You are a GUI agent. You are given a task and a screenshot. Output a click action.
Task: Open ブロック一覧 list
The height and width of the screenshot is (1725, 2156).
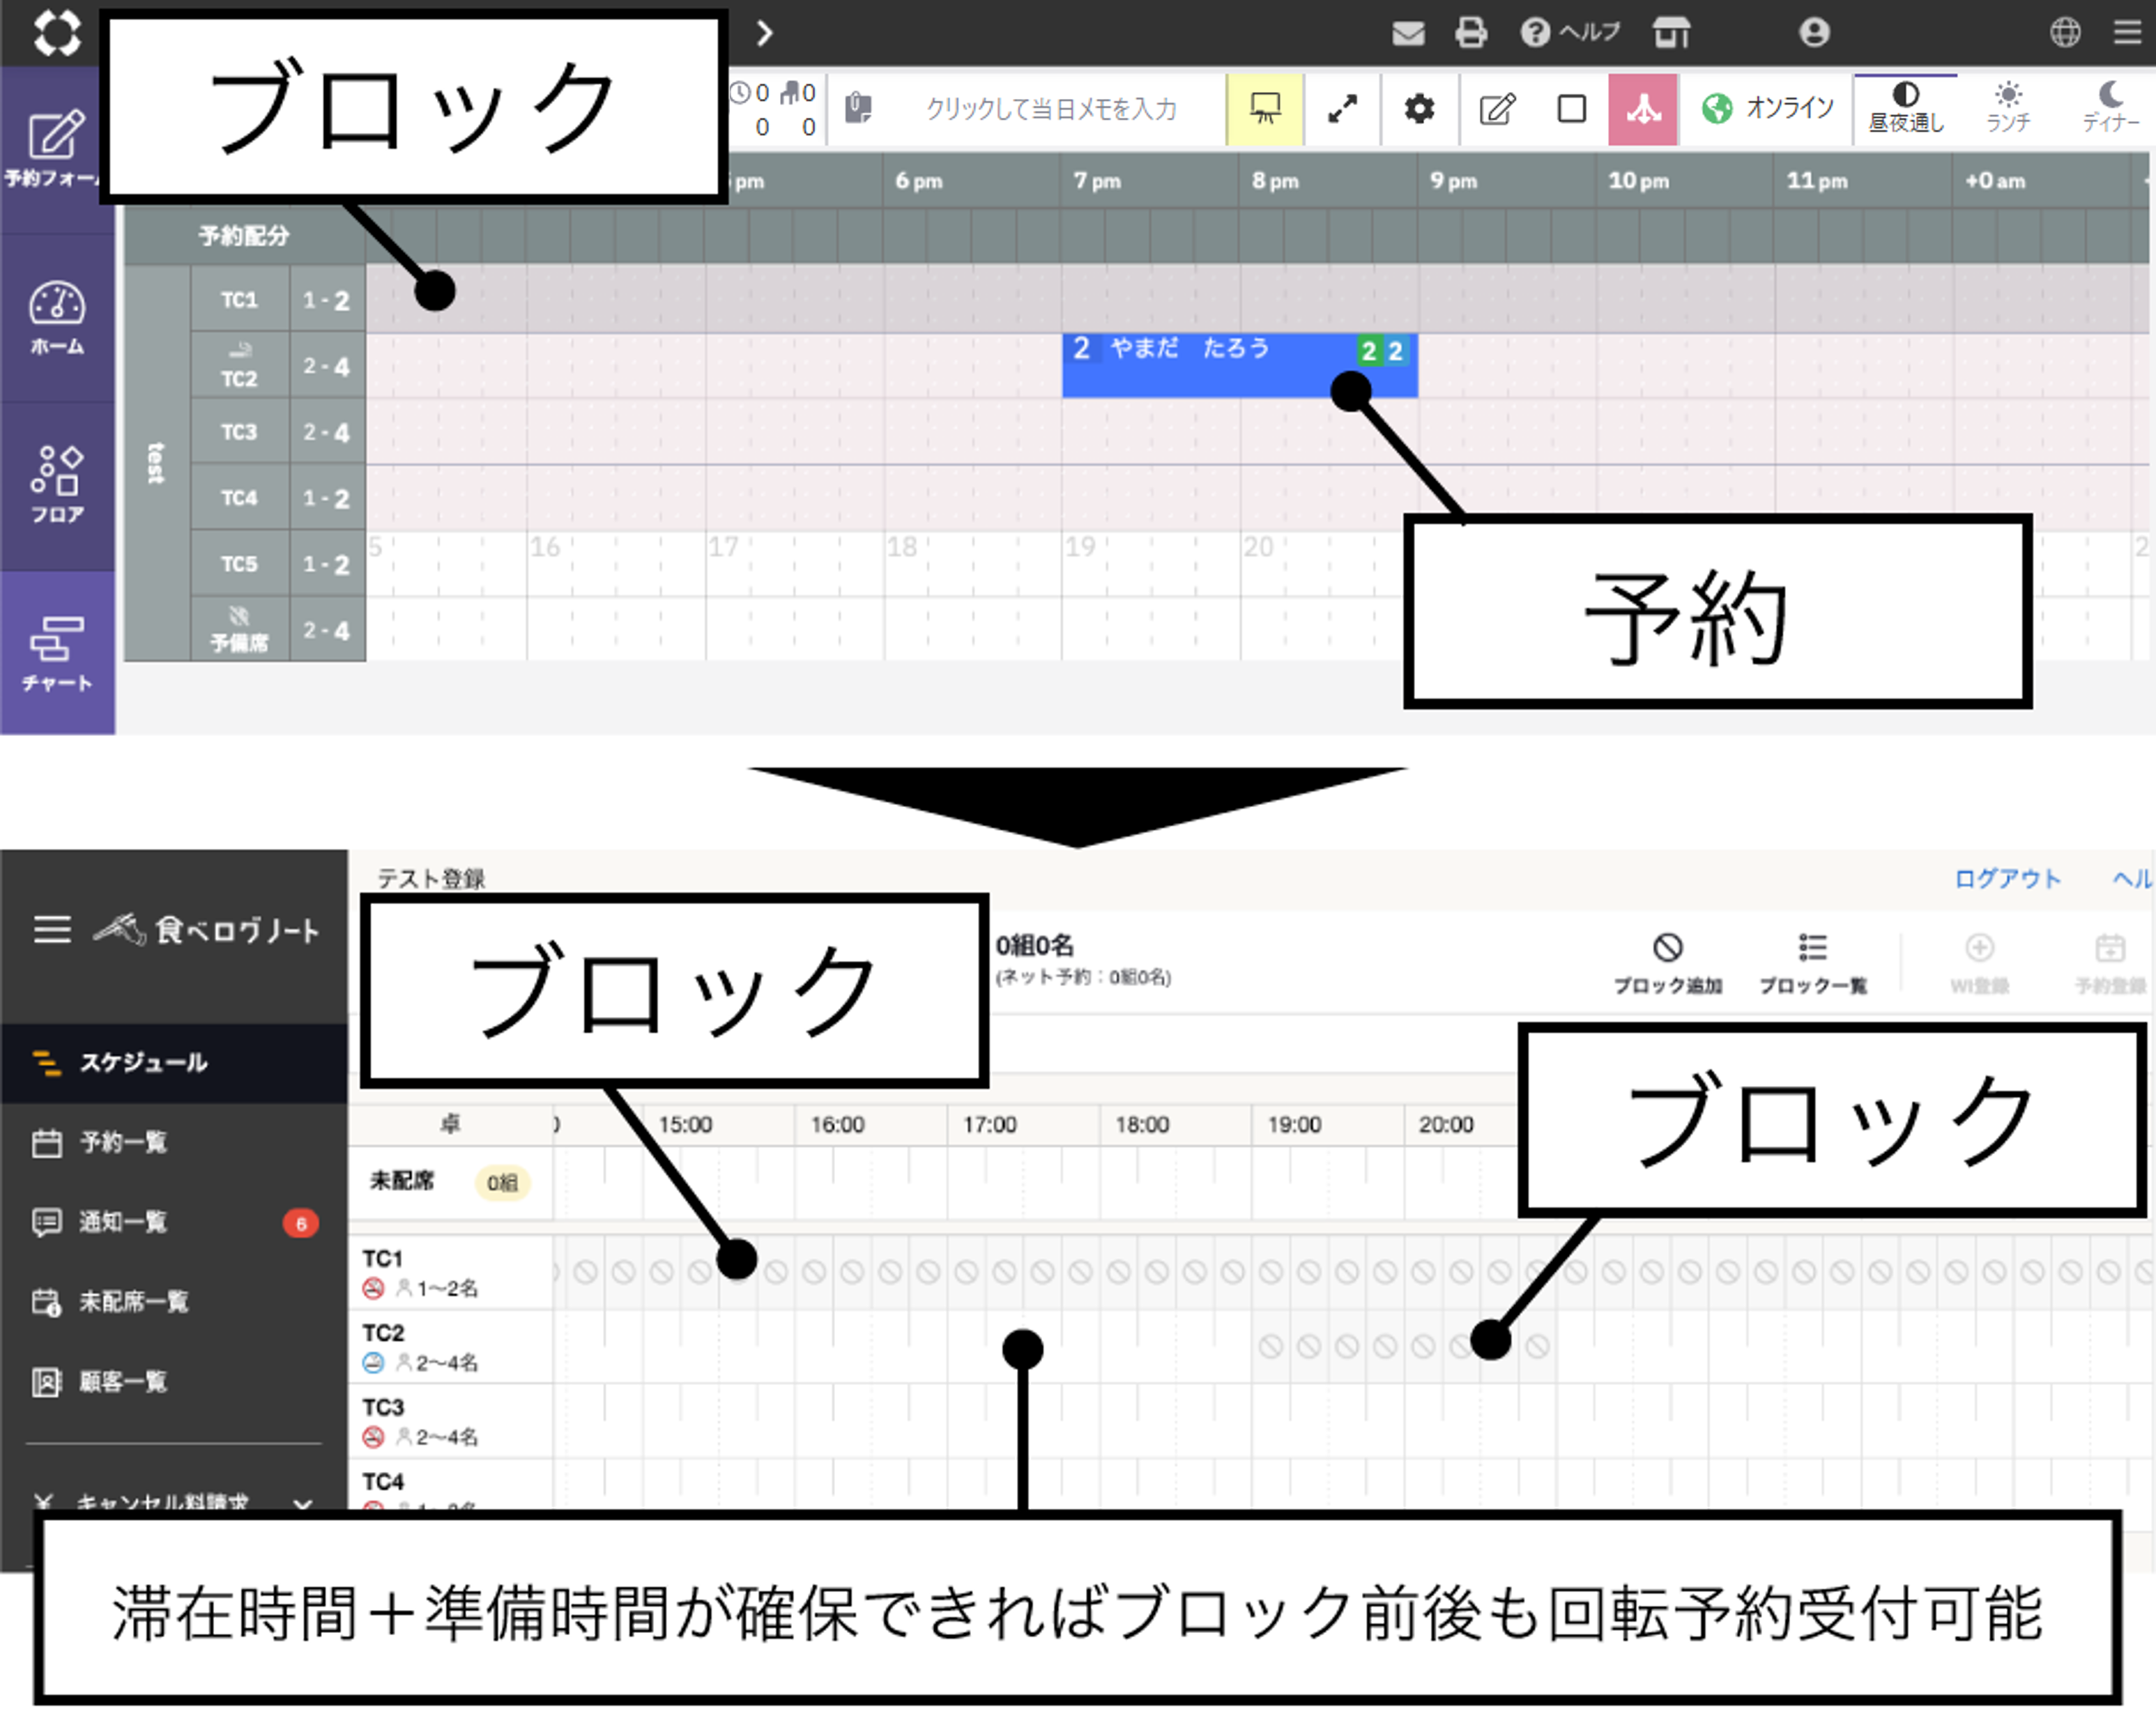1812,964
